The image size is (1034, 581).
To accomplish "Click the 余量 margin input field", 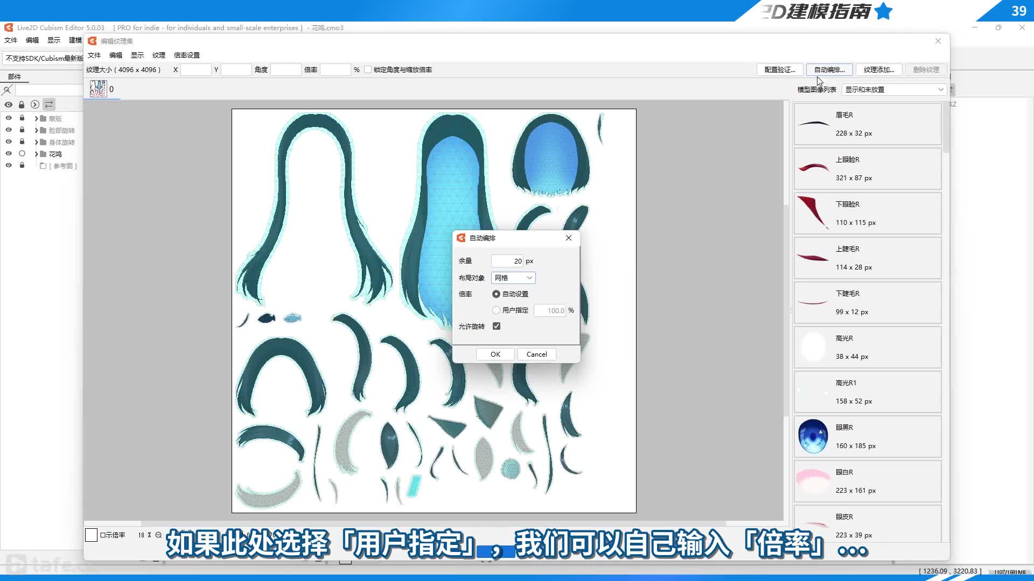I will (x=507, y=261).
